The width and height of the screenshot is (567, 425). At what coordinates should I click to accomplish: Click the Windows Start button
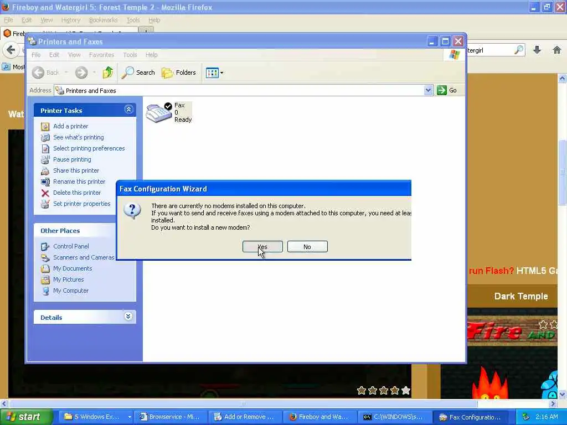click(25, 417)
